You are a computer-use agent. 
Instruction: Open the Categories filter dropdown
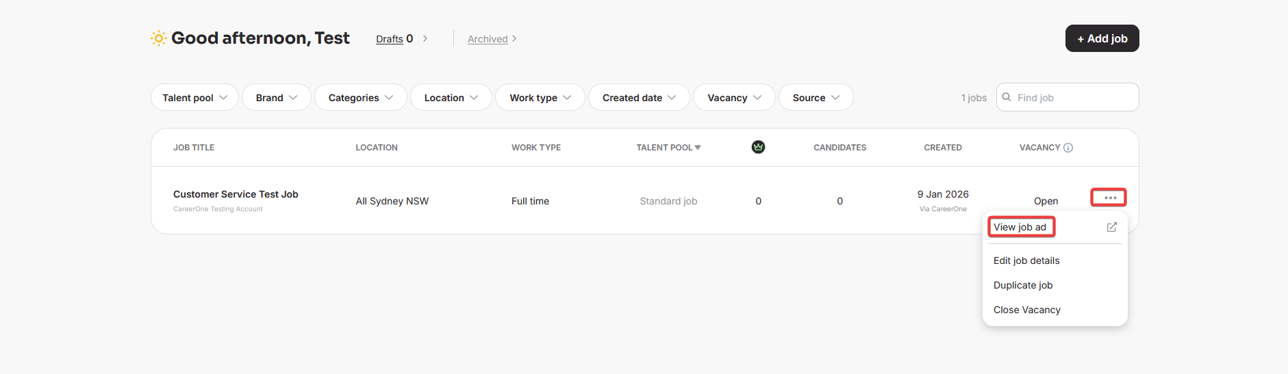pos(361,97)
